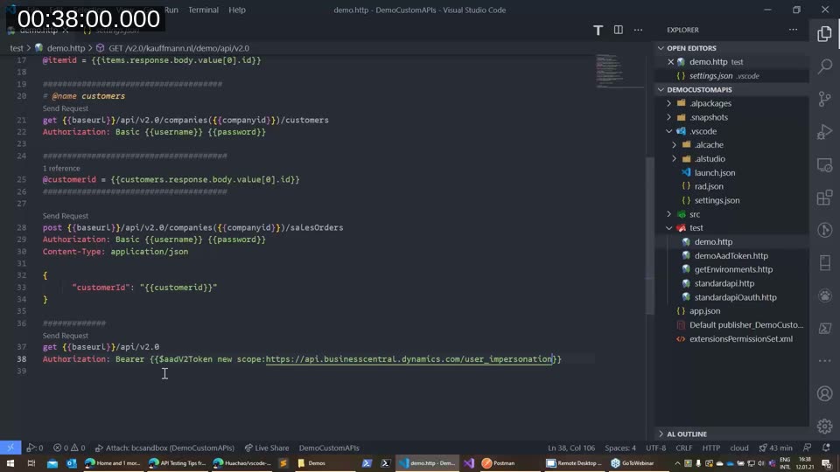Expand the AL Outline section

pyautogui.click(x=686, y=434)
